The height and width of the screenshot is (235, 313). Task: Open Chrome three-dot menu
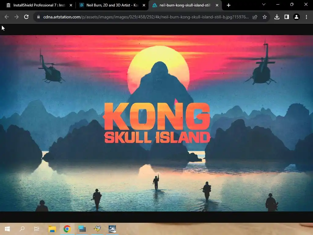coord(306,17)
